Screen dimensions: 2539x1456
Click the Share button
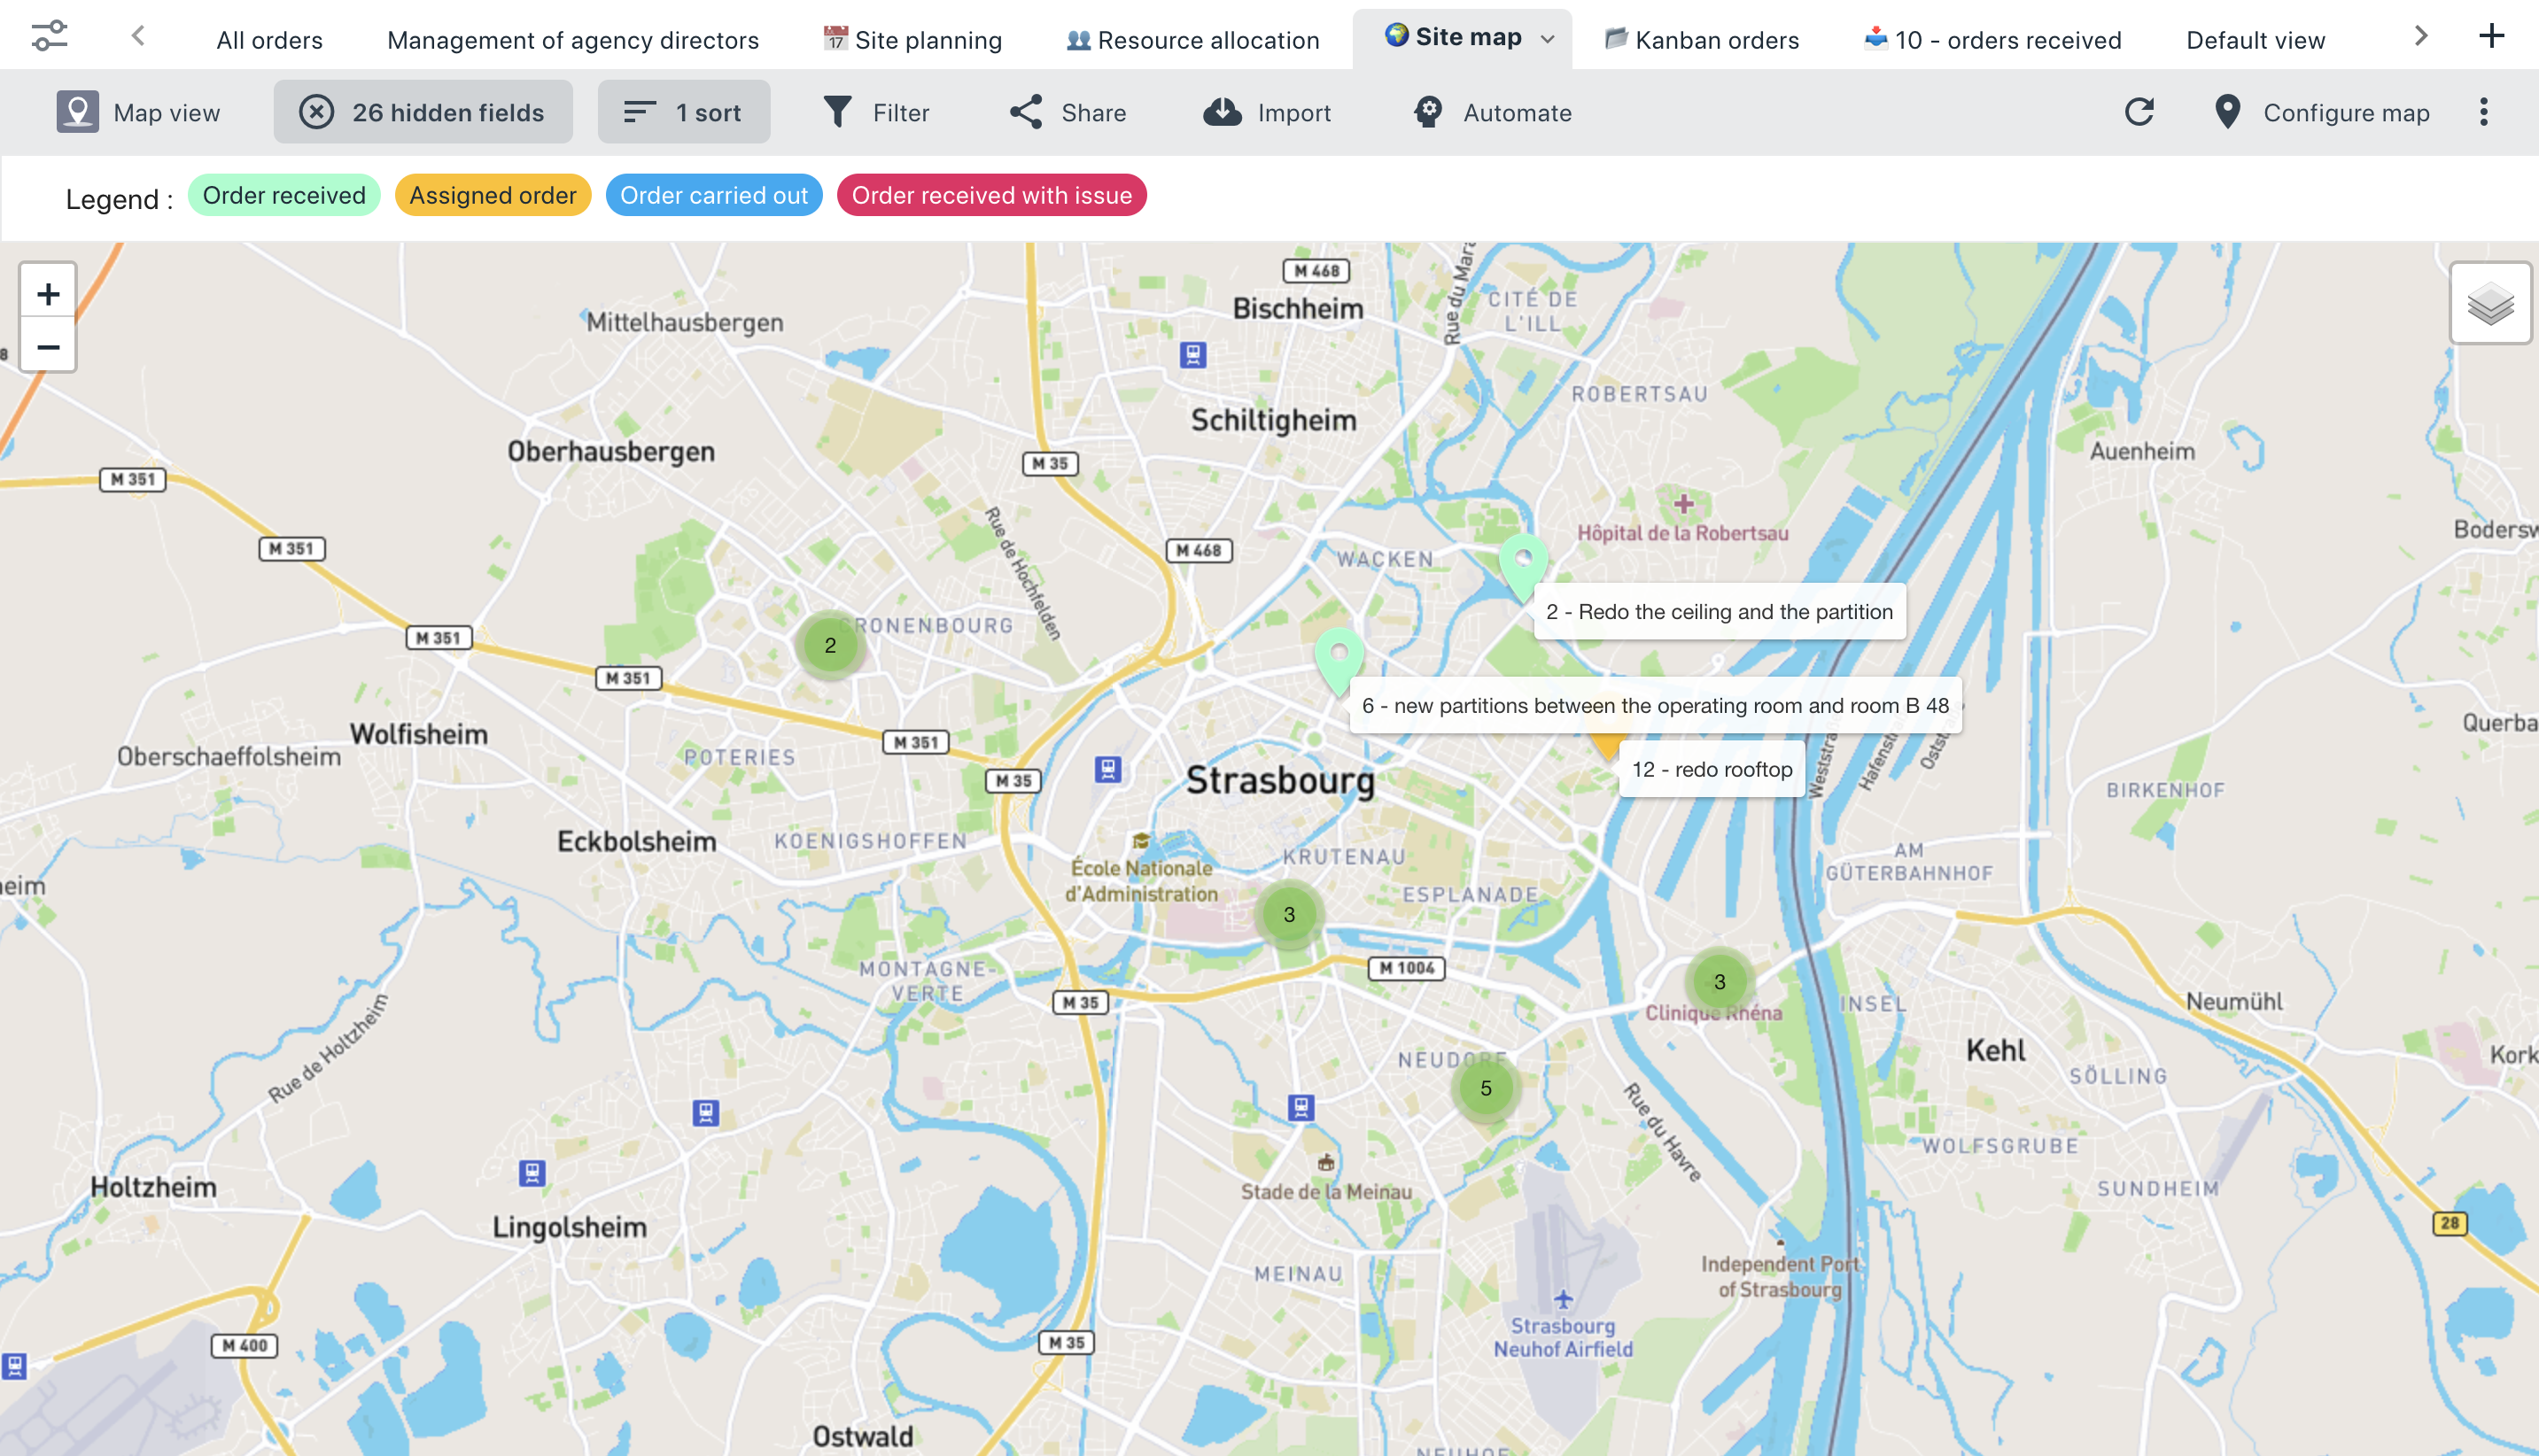click(1067, 112)
